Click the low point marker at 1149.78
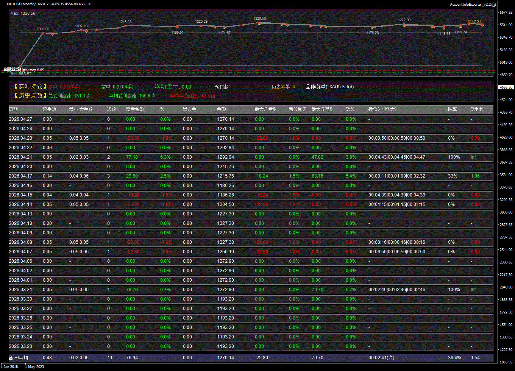 click(x=444, y=28)
